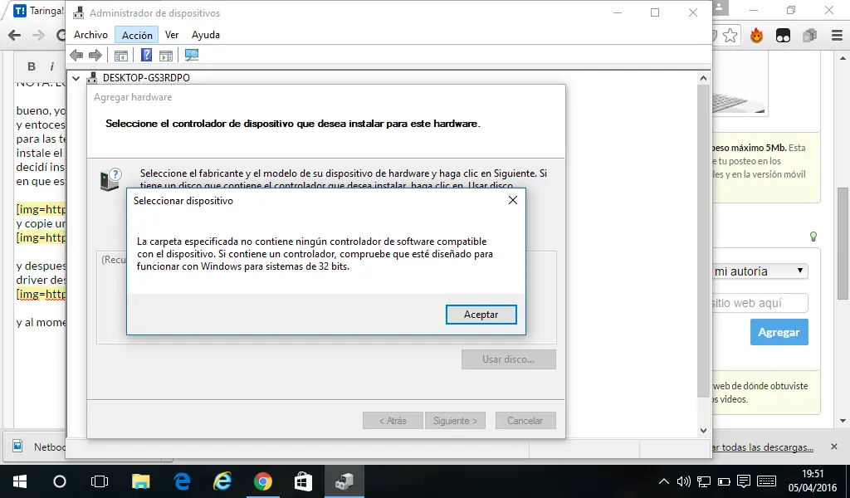
Task: Click the volume speaker tray icon
Action: [x=684, y=481]
